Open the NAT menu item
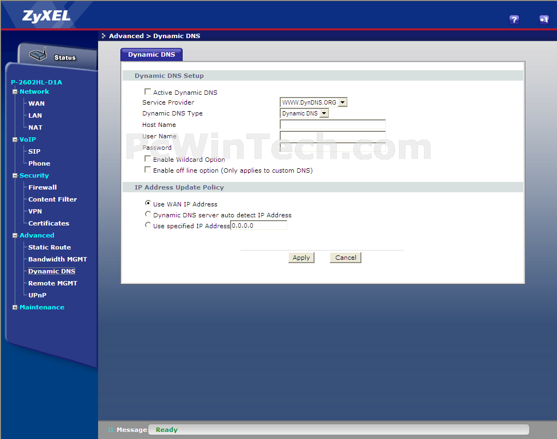Viewport: 557px width, 439px height. (x=35, y=128)
